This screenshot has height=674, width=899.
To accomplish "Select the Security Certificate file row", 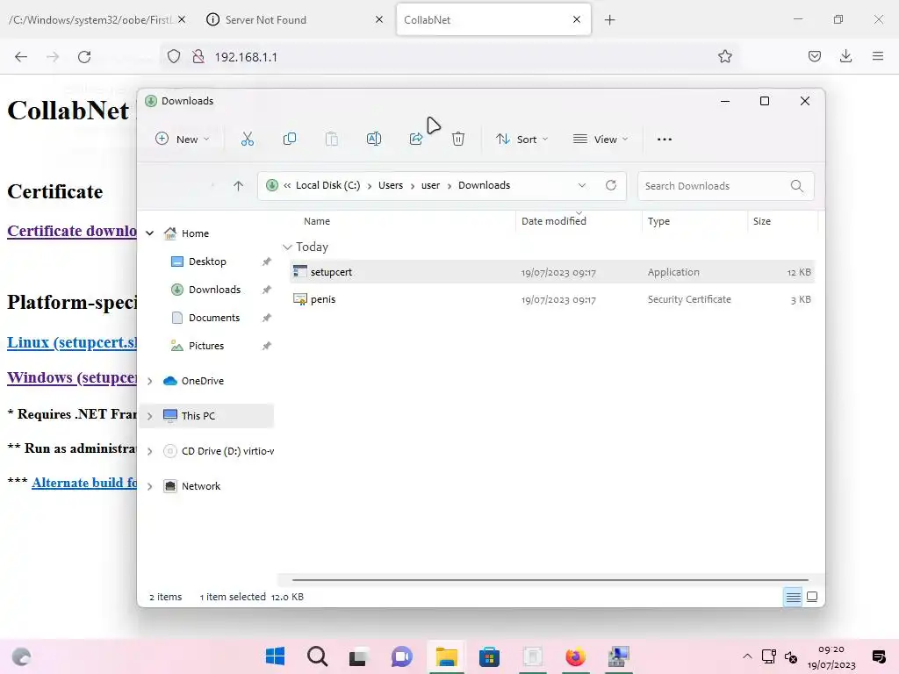I will [552, 299].
